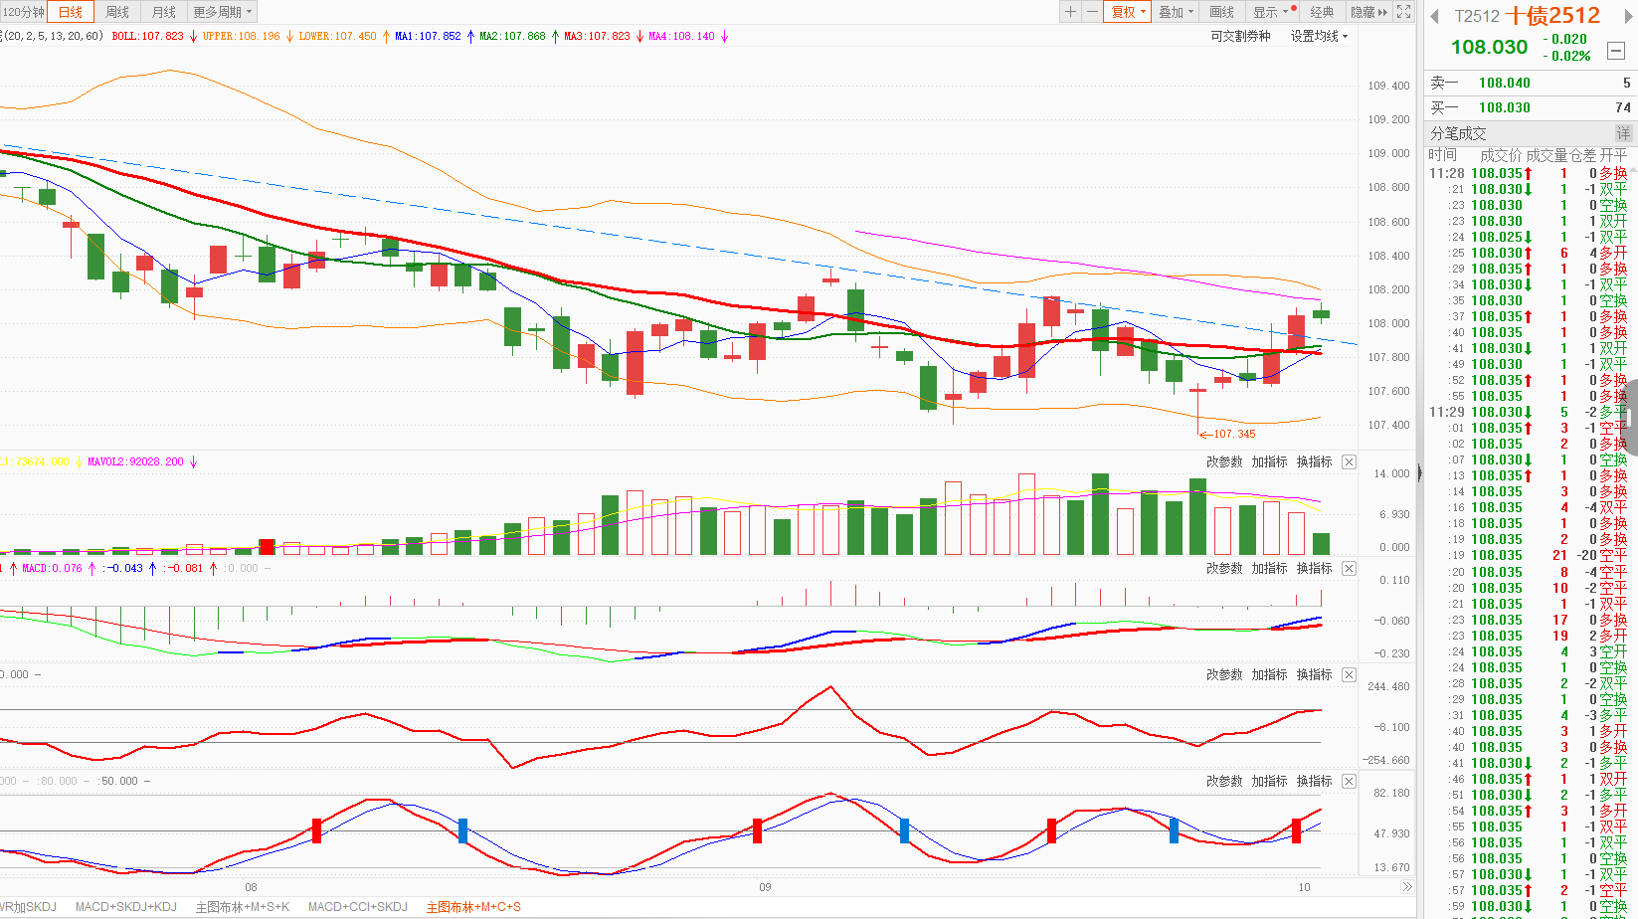Close the MACD indicator panel
The height and width of the screenshot is (919, 1638).
[1349, 568]
